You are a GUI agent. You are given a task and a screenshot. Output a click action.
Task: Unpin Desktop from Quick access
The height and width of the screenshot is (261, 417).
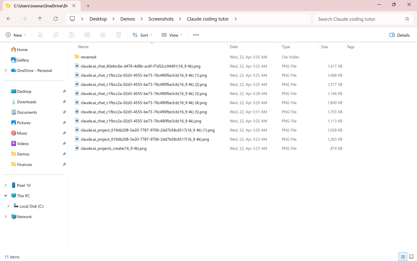click(x=64, y=92)
